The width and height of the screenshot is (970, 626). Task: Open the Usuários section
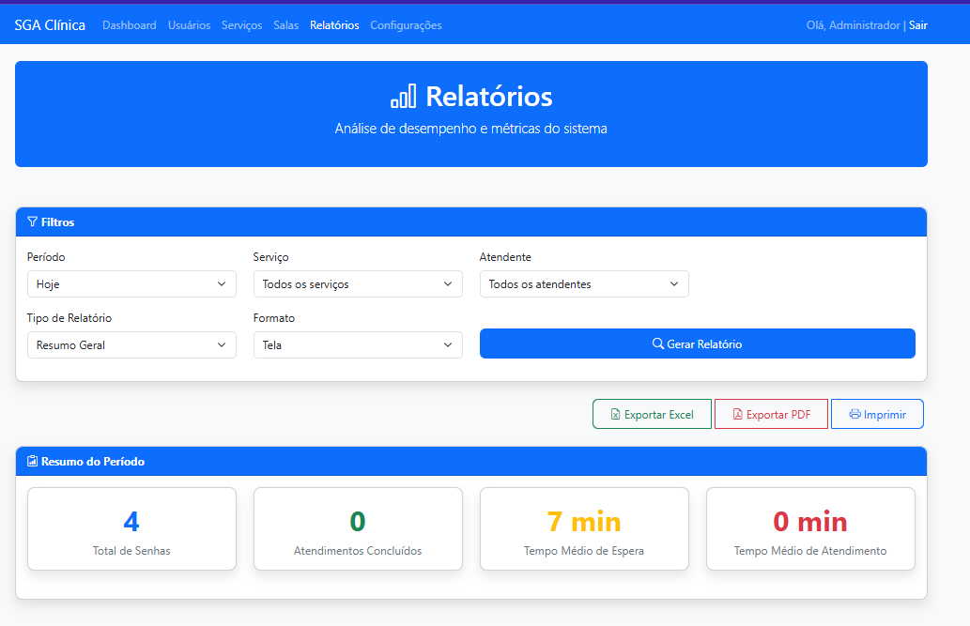tap(189, 25)
